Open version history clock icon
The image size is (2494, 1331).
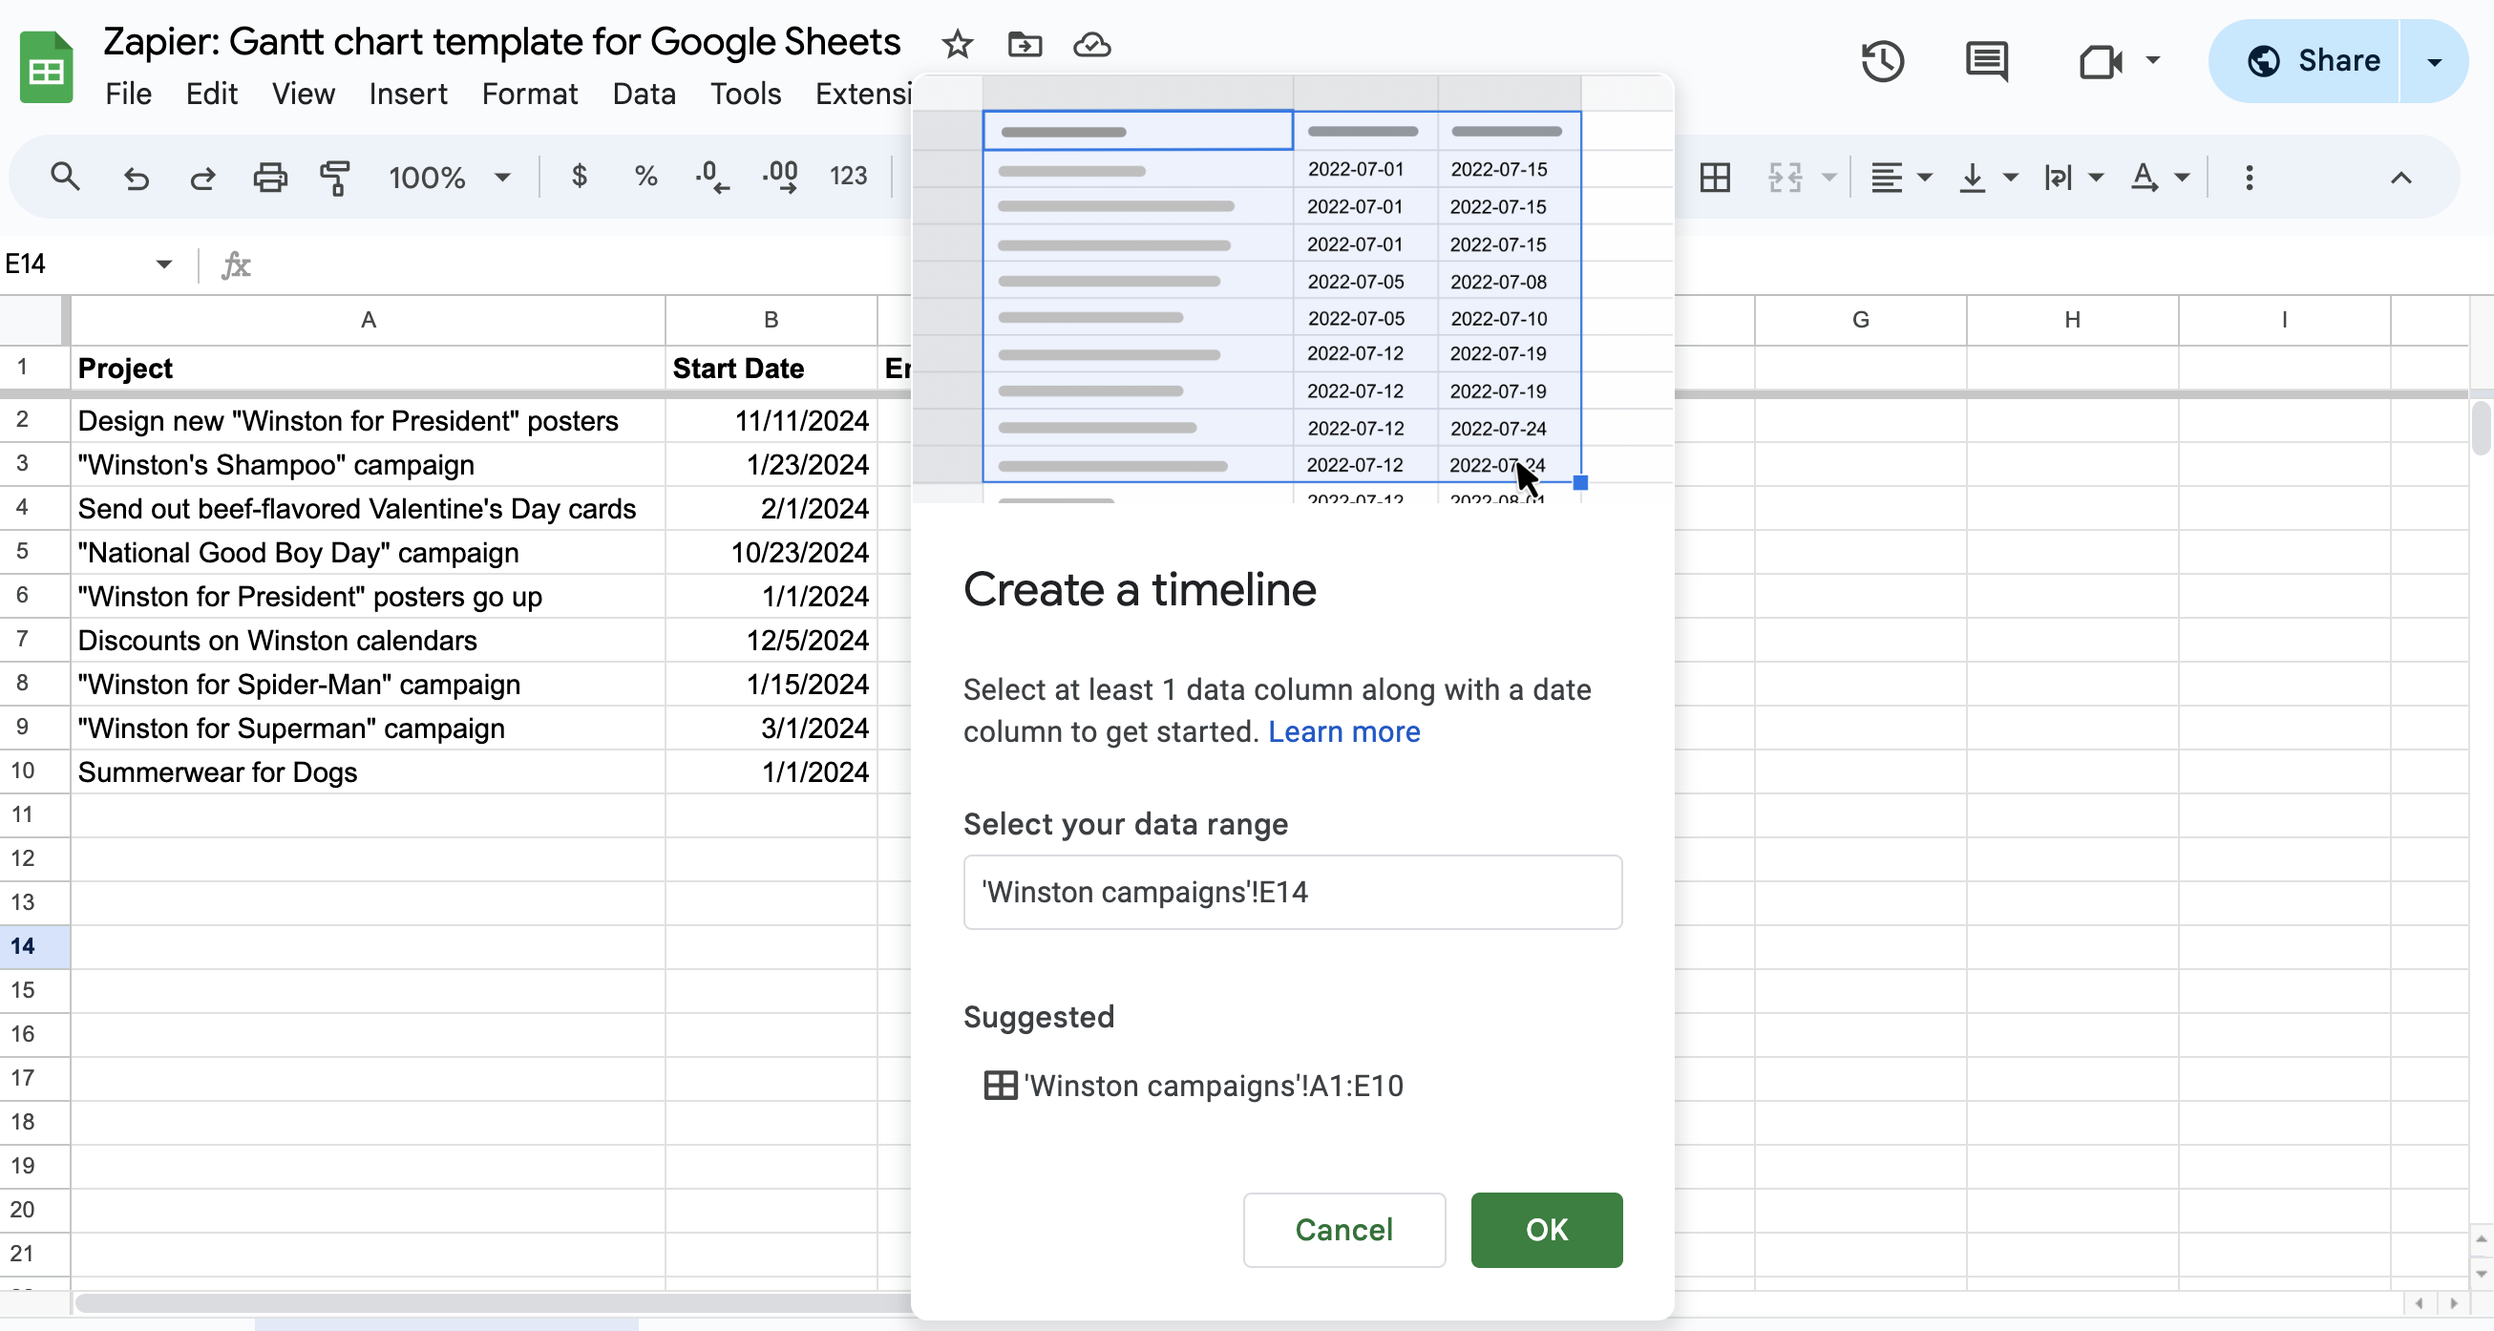point(1882,61)
